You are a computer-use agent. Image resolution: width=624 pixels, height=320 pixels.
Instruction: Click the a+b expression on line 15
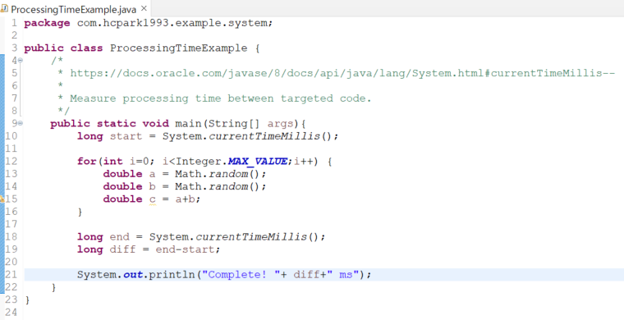[x=185, y=199]
